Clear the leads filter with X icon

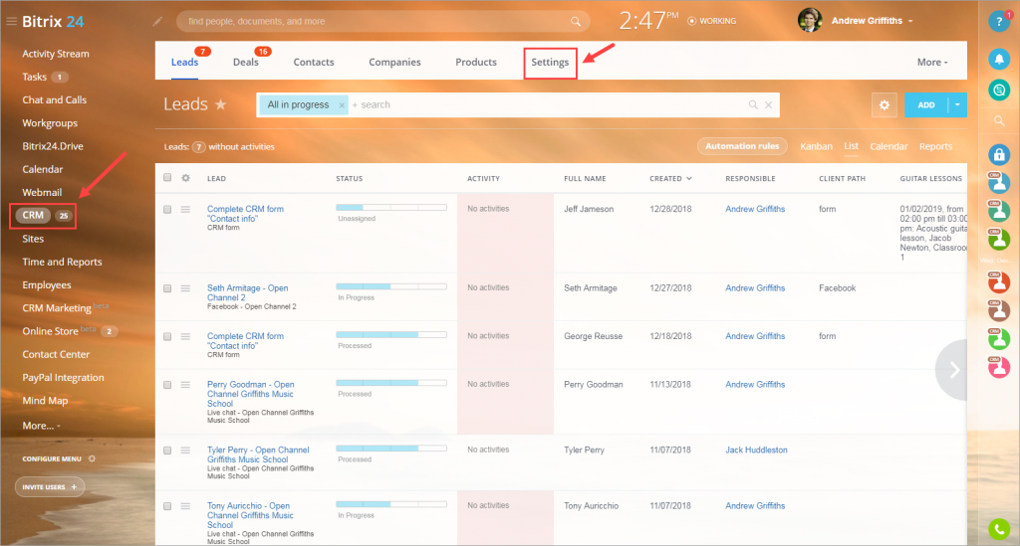(768, 104)
